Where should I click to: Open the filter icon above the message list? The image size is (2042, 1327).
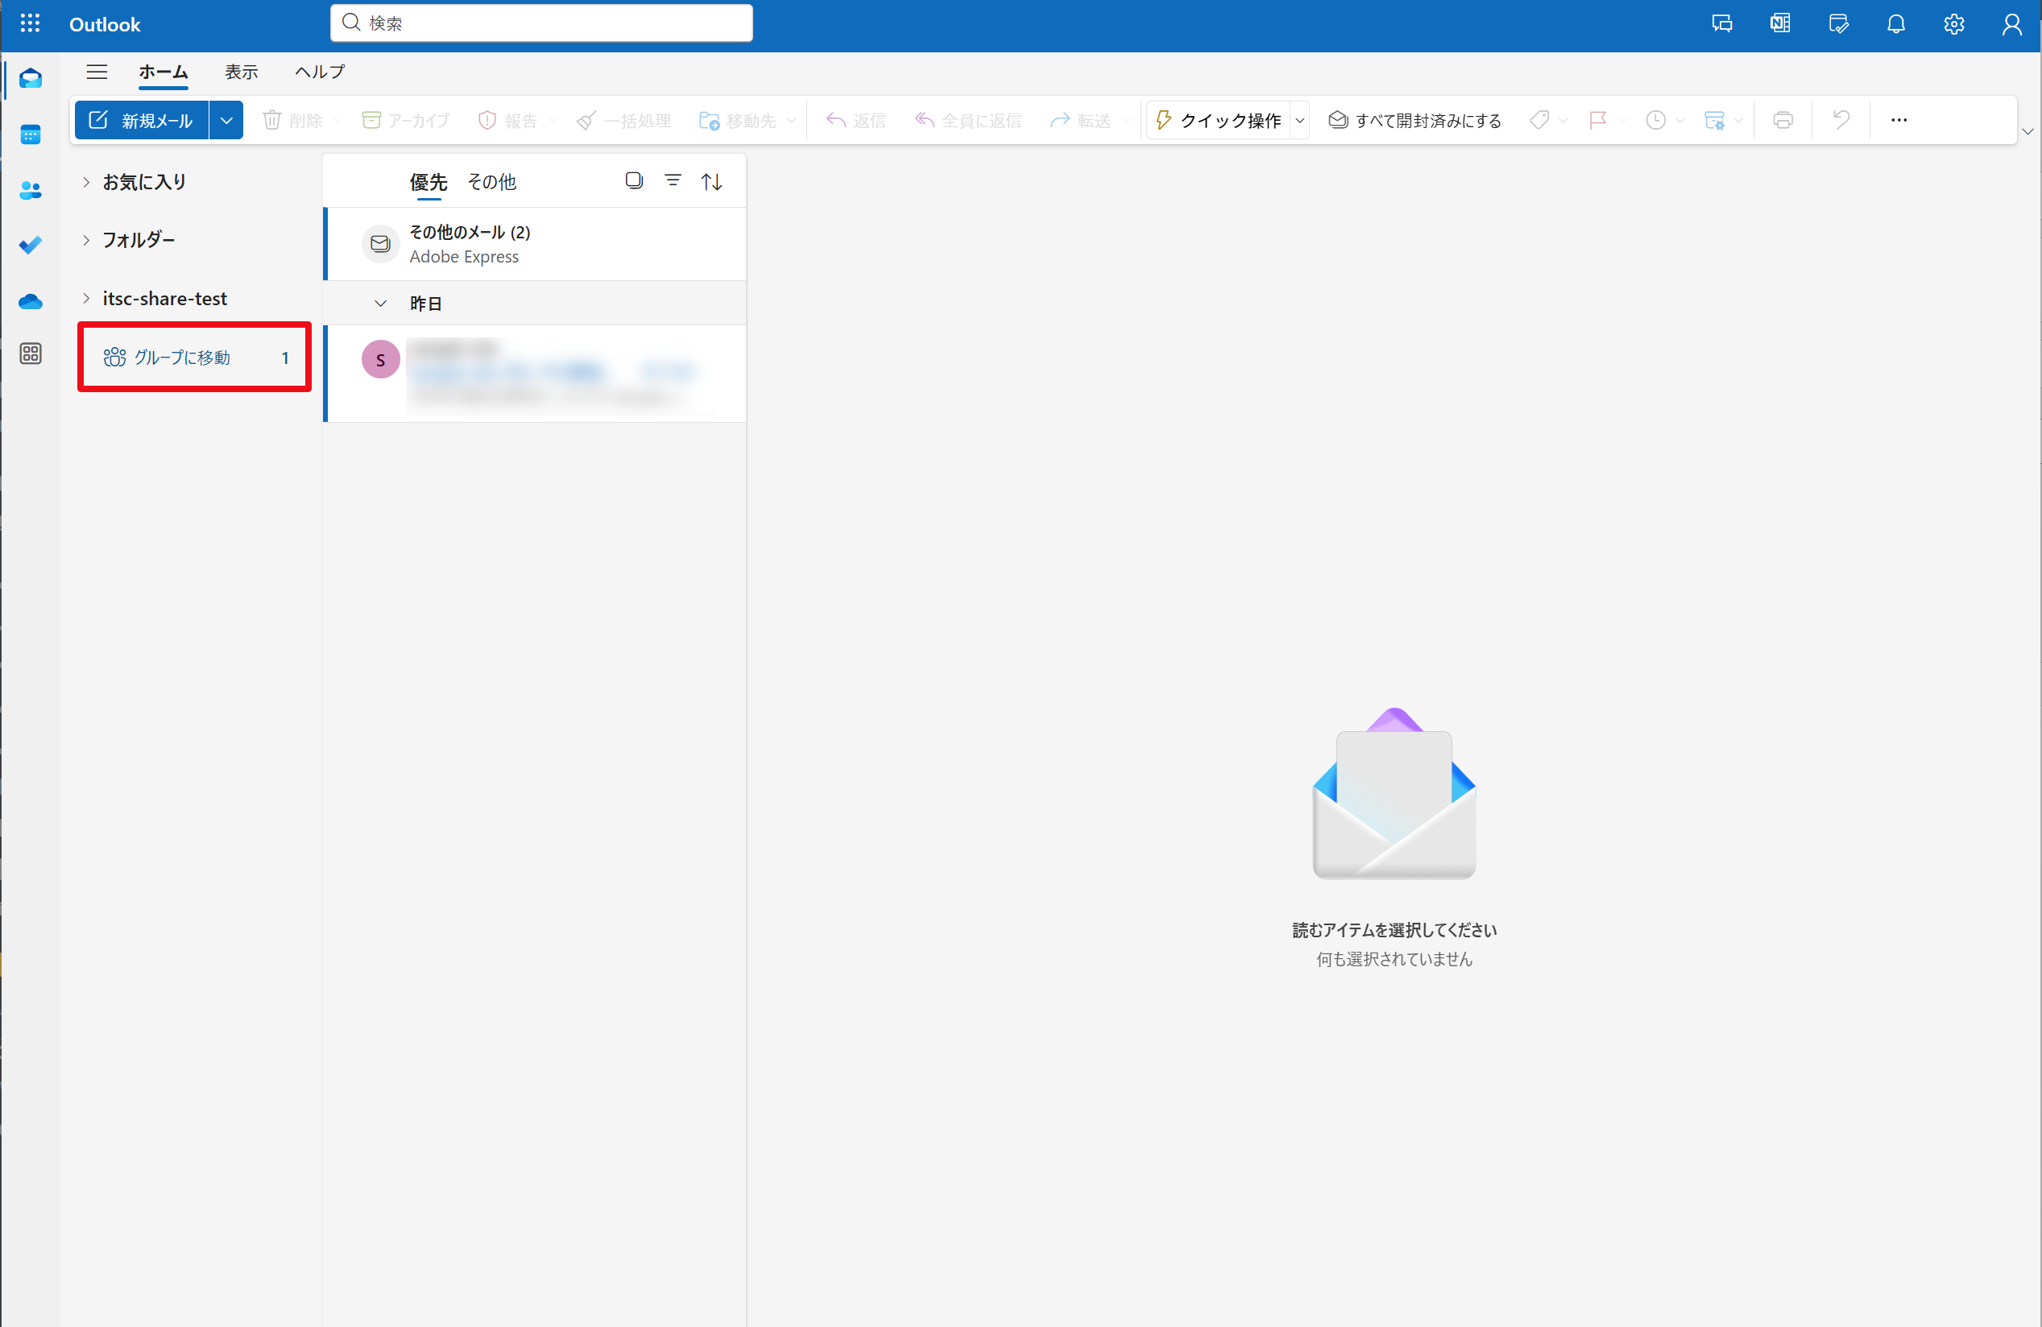pyautogui.click(x=673, y=180)
